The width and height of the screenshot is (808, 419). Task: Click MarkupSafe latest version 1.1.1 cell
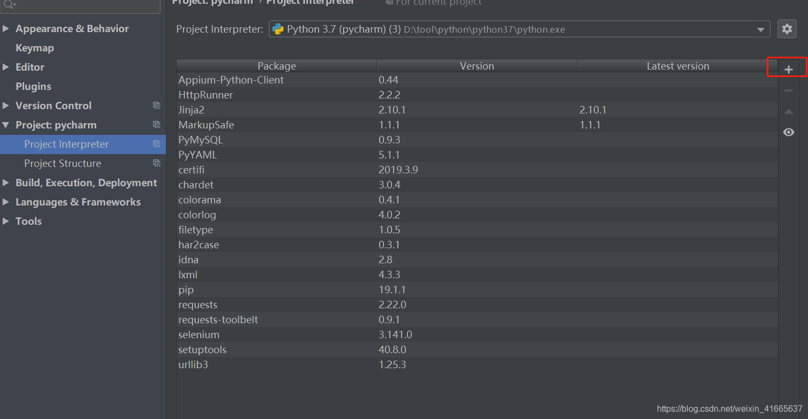590,125
